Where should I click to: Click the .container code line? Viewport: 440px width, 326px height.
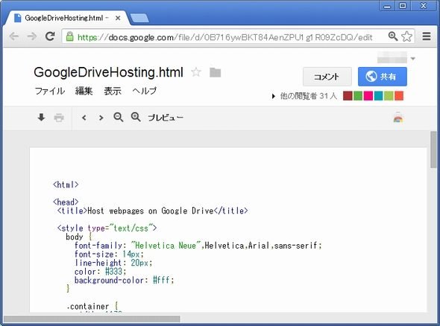point(92,307)
